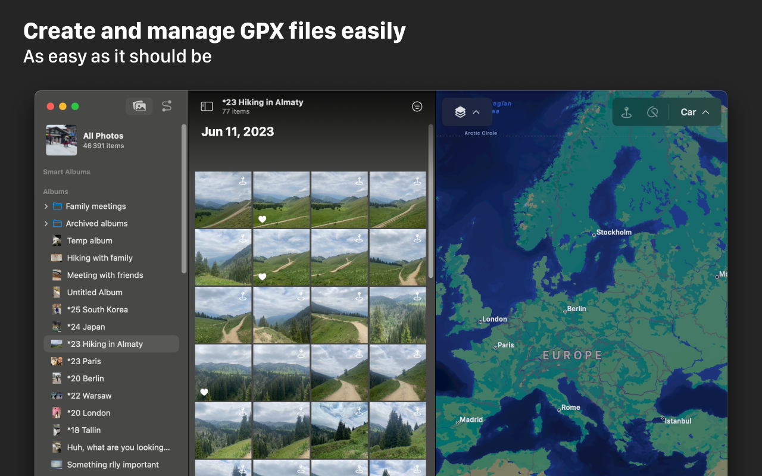Open first photo thumbnail under Jun 11, 2023
Viewport: 762px width, 476px height.
click(x=223, y=200)
